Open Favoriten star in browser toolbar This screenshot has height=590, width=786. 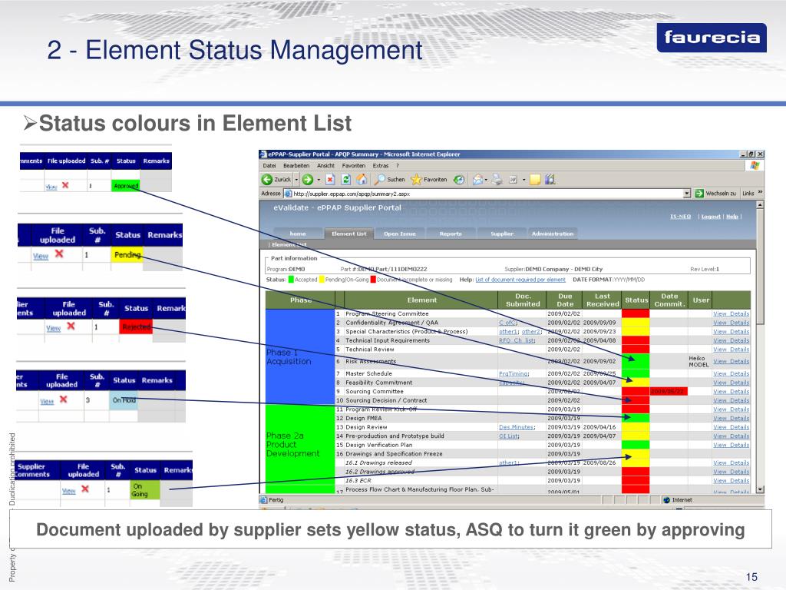tap(428, 179)
